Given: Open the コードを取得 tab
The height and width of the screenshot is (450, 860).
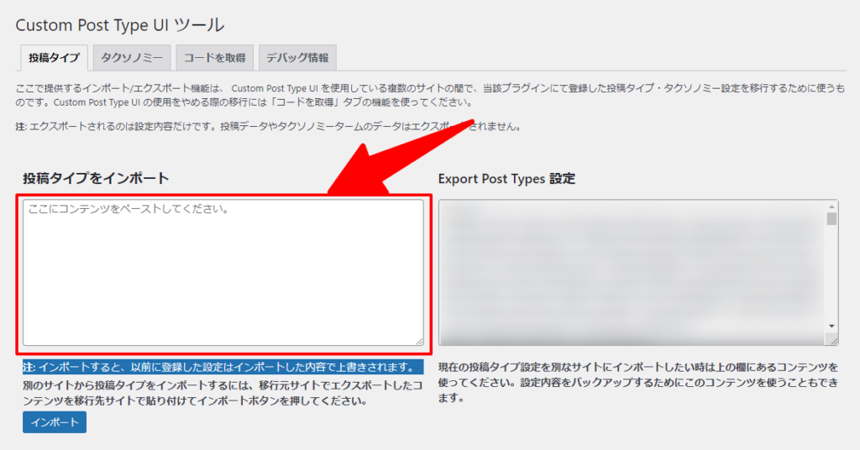Looking at the screenshot, I should pos(215,58).
